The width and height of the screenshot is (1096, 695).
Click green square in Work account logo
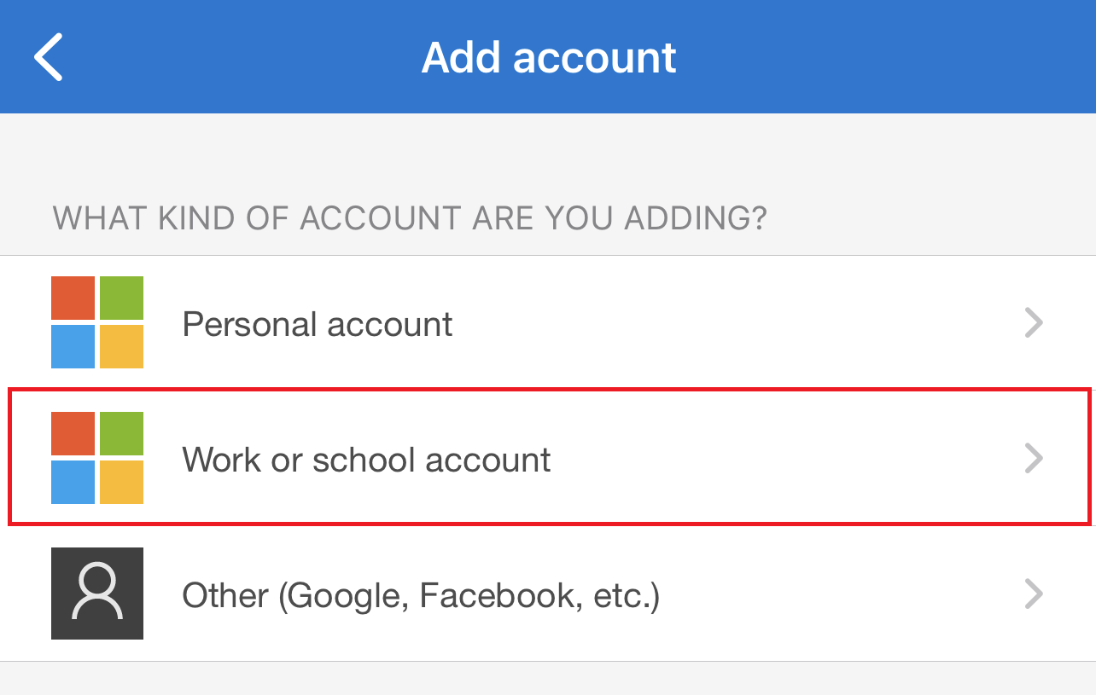coord(121,434)
